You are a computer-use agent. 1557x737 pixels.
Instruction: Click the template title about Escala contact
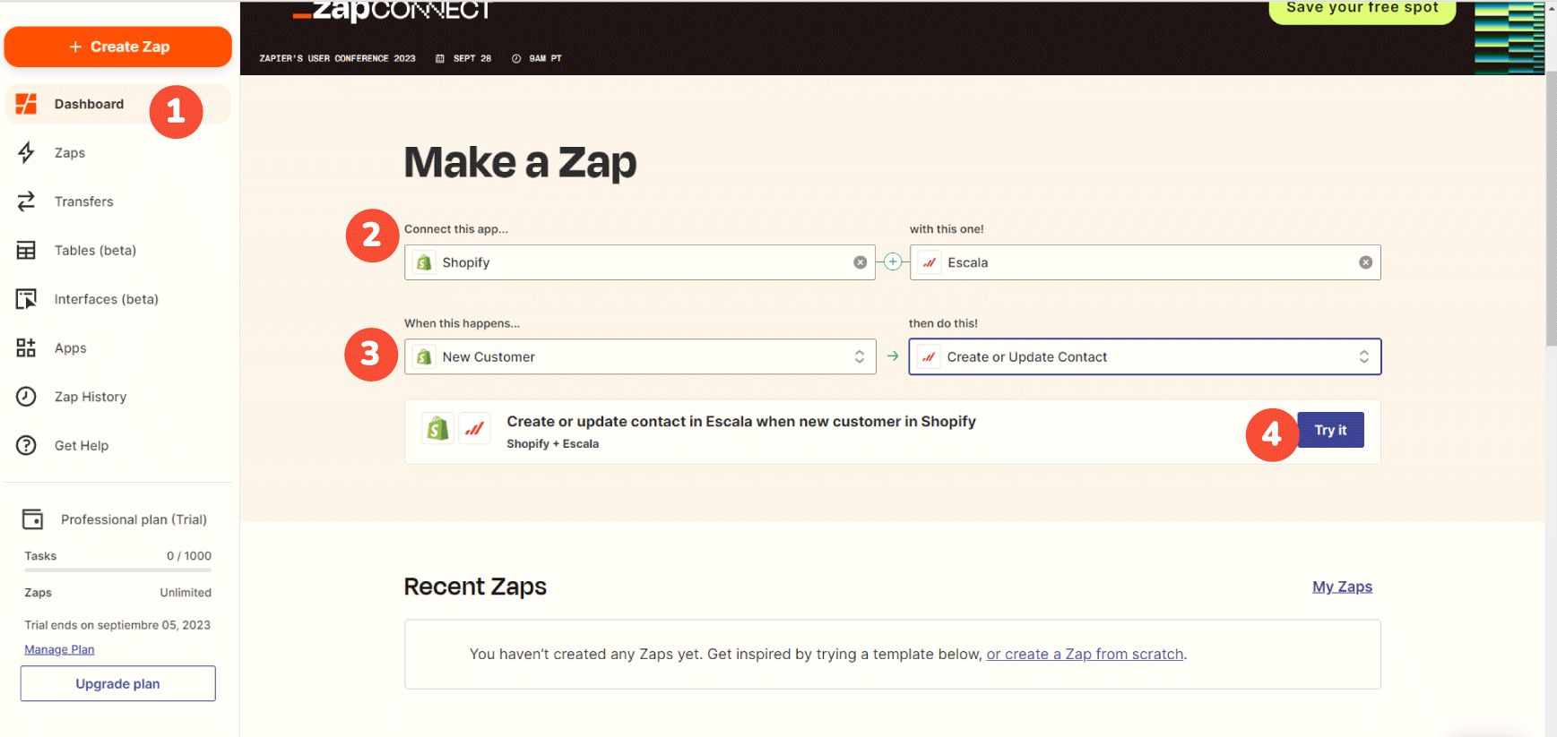tap(741, 422)
